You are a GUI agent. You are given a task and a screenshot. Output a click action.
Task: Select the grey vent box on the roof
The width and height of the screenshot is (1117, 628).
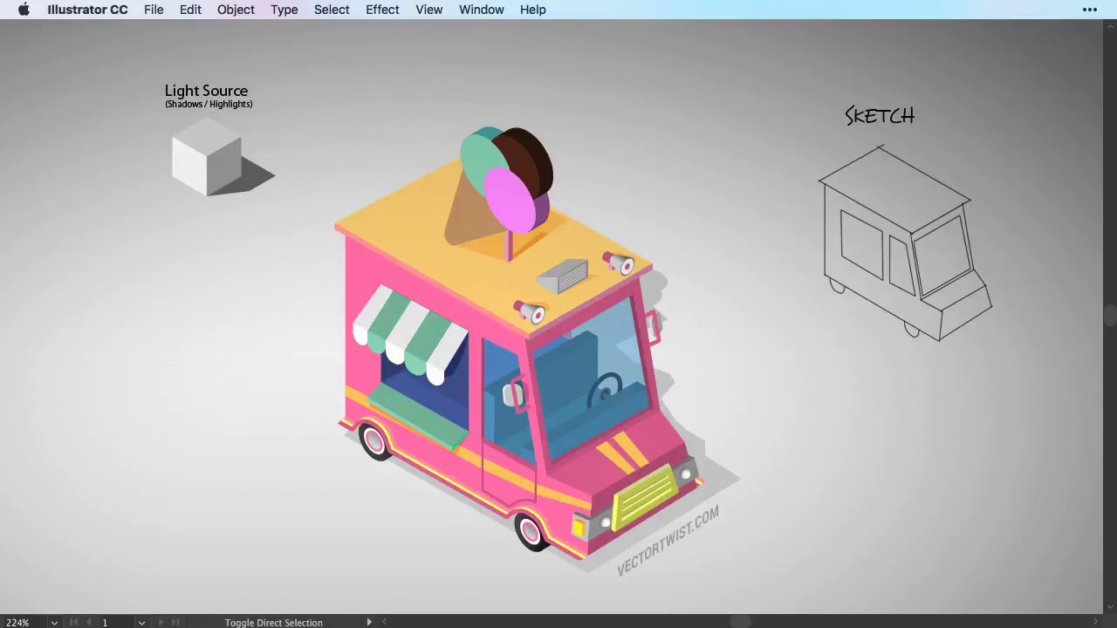click(x=563, y=276)
